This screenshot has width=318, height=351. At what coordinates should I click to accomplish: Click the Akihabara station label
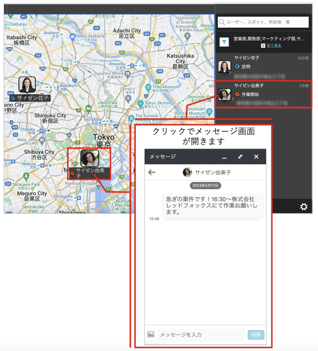click(x=93, y=121)
